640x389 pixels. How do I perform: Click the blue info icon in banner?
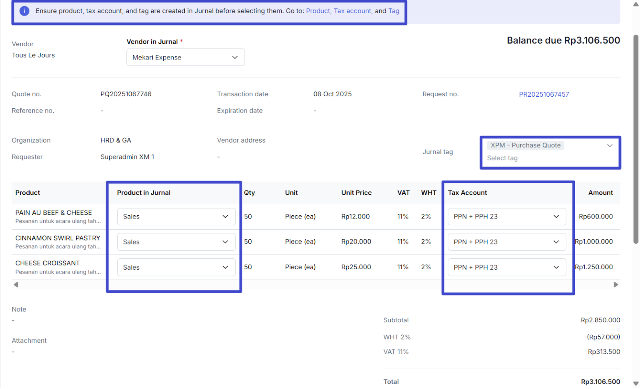click(24, 11)
